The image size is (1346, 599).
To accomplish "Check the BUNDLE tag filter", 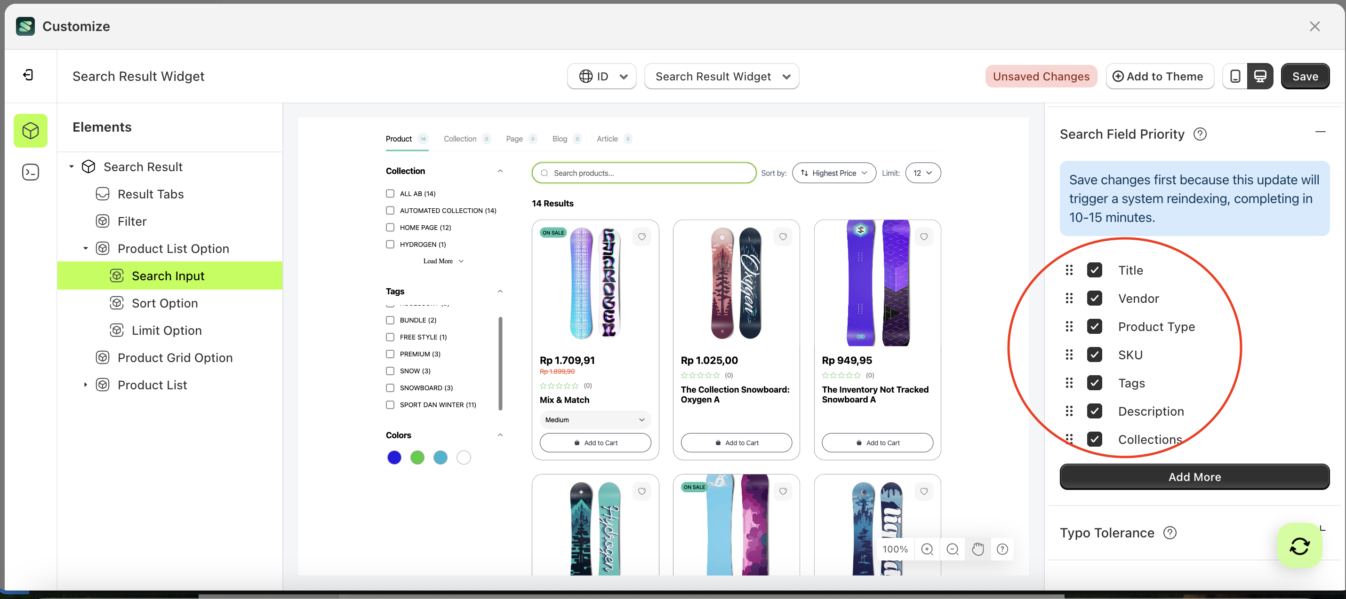I will click(390, 320).
